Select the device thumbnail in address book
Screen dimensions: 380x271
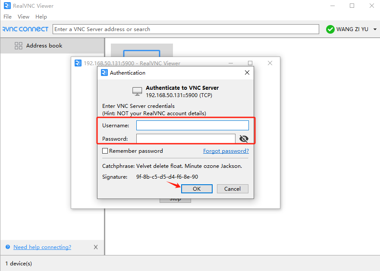(142, 50)
